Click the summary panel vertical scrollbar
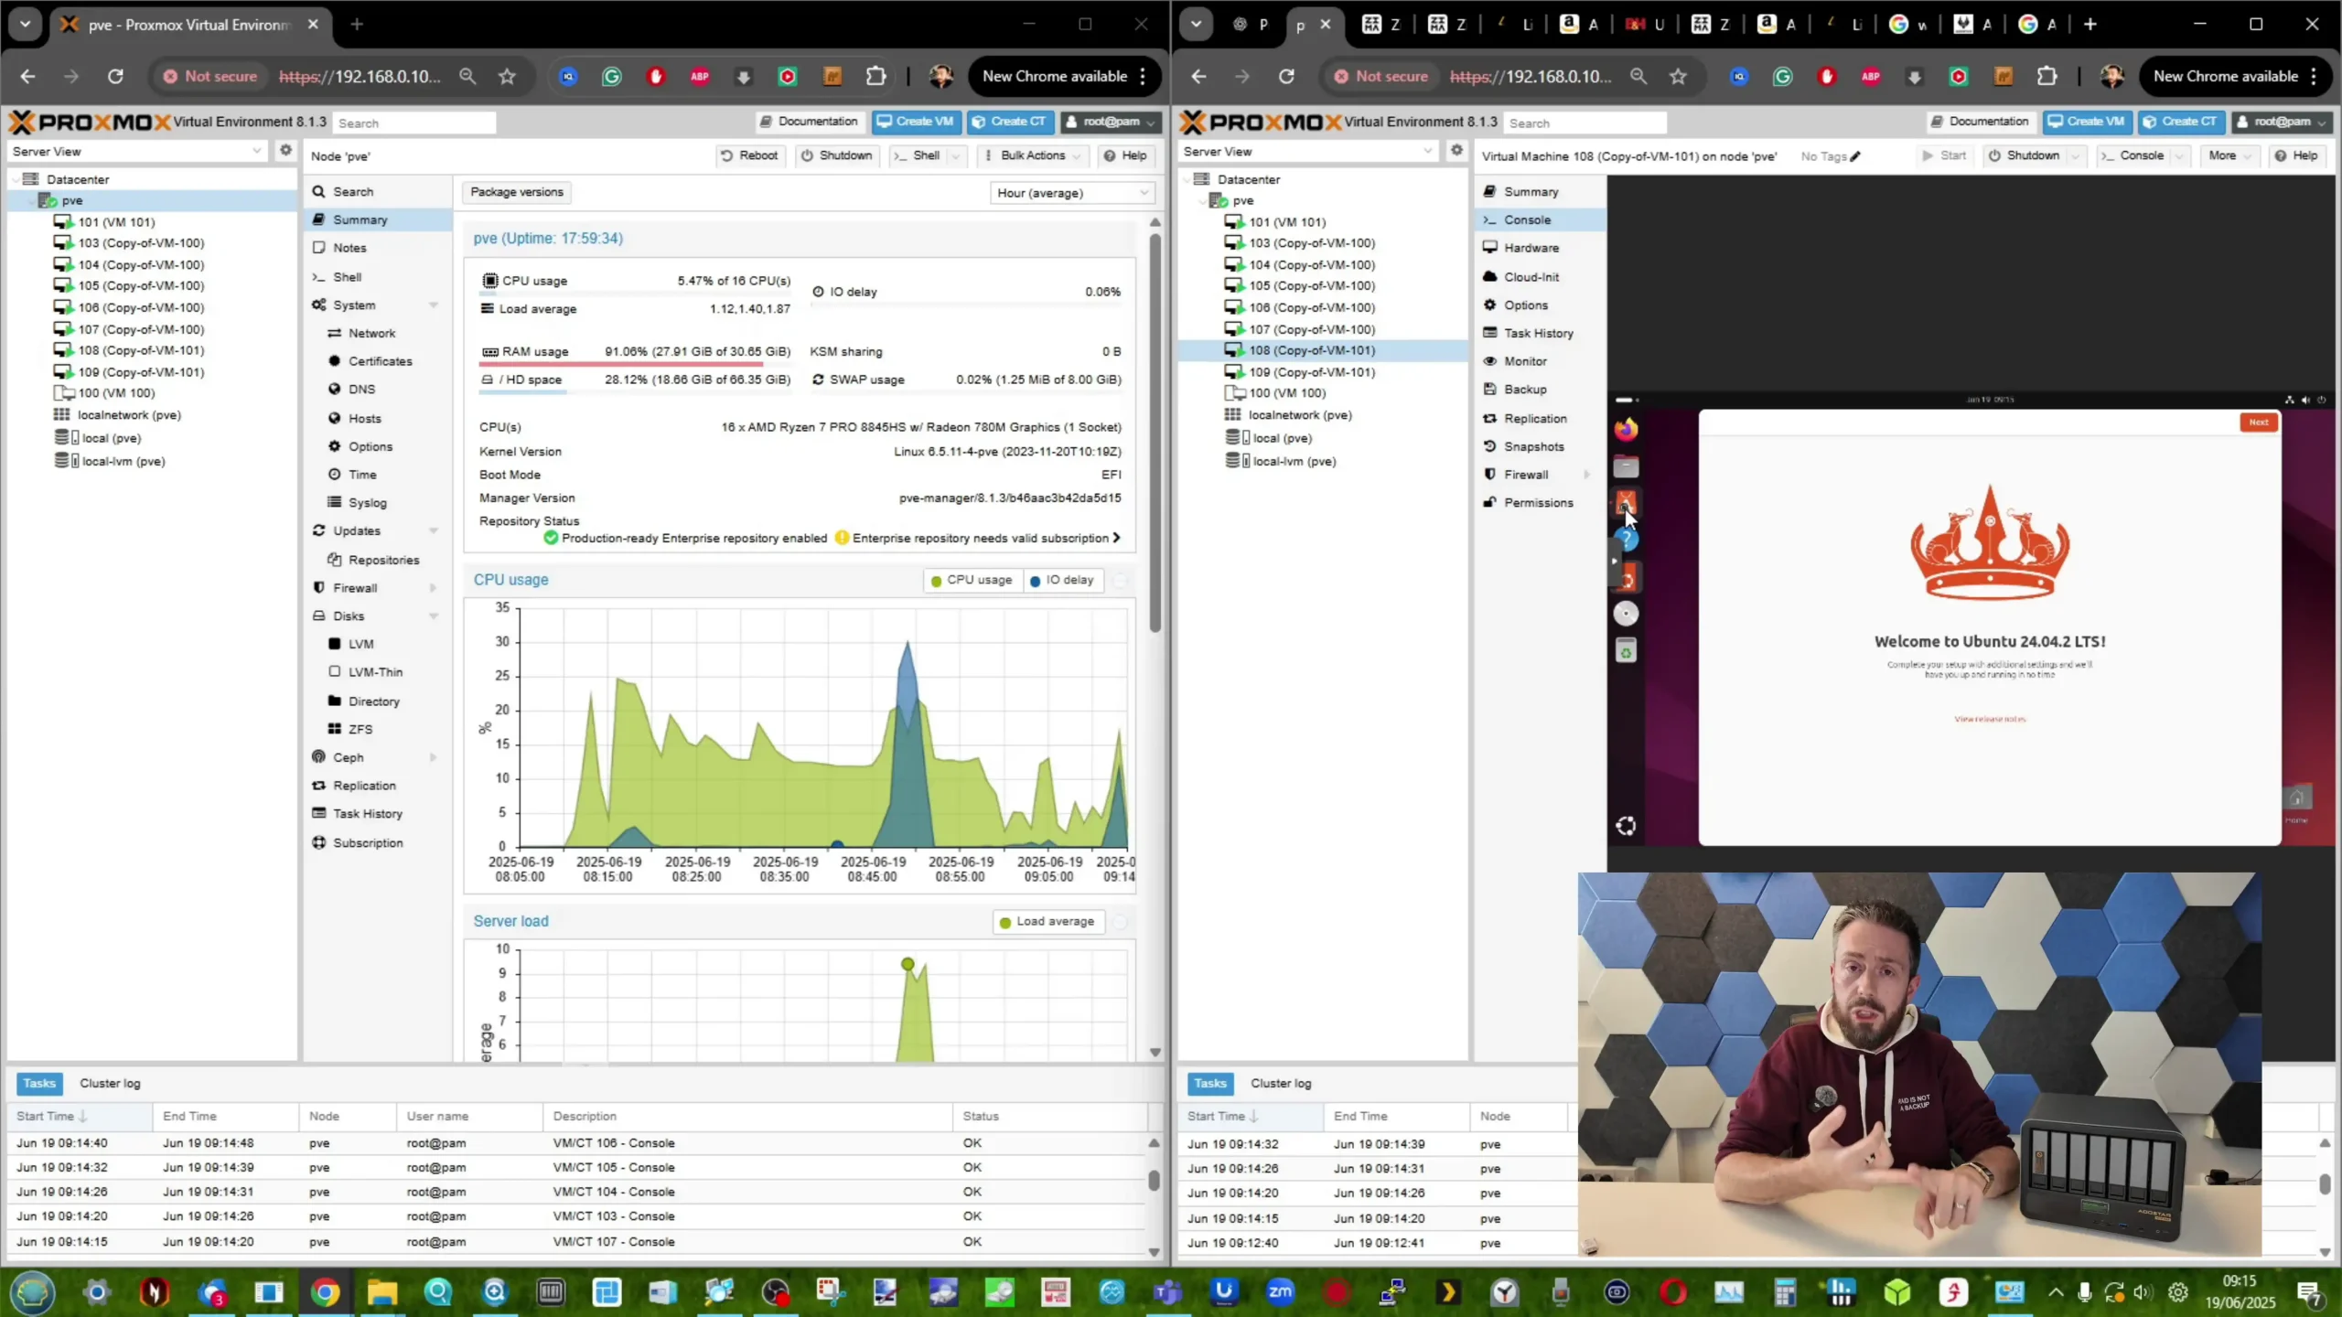Screen dimensions: 2342x1317 point(1155,433)
